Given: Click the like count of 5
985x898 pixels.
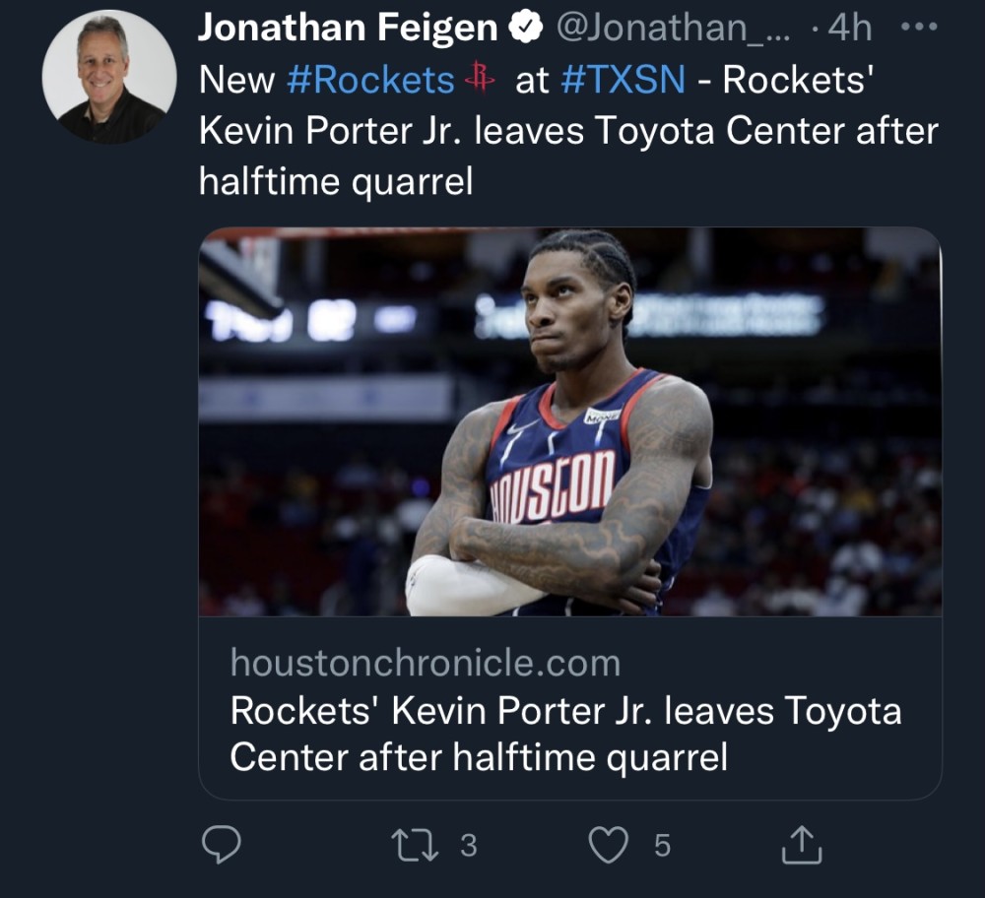Looking at the screenshot, I should 662,845.
